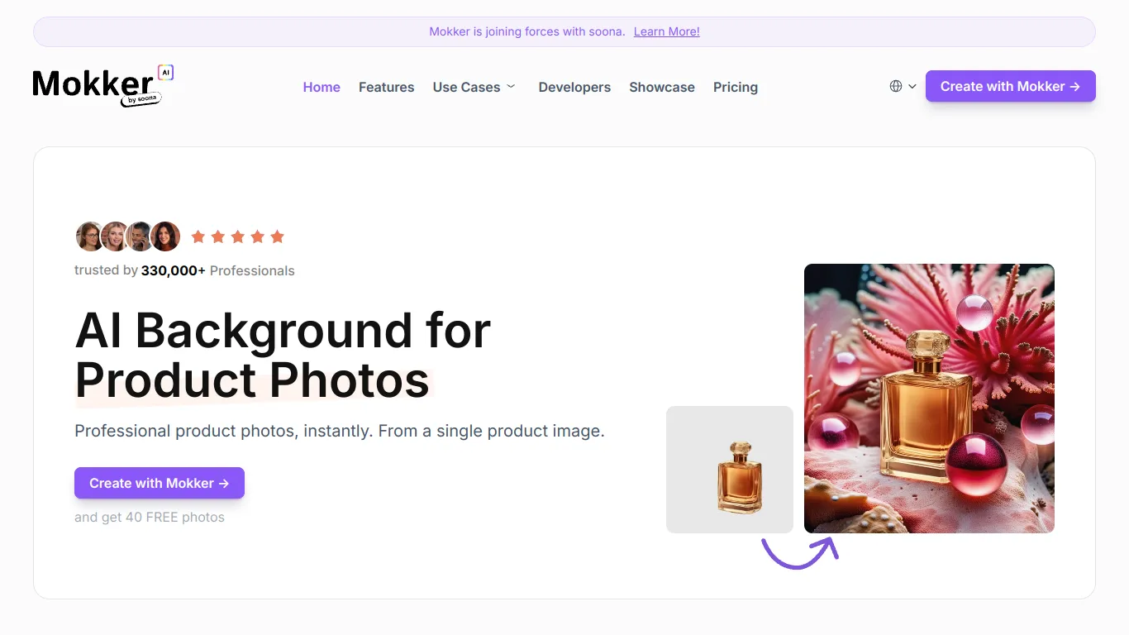This screenshot has height=635, width=1129.
Task: Expand the language chevron beside the globe
Action: click(912, 86)
